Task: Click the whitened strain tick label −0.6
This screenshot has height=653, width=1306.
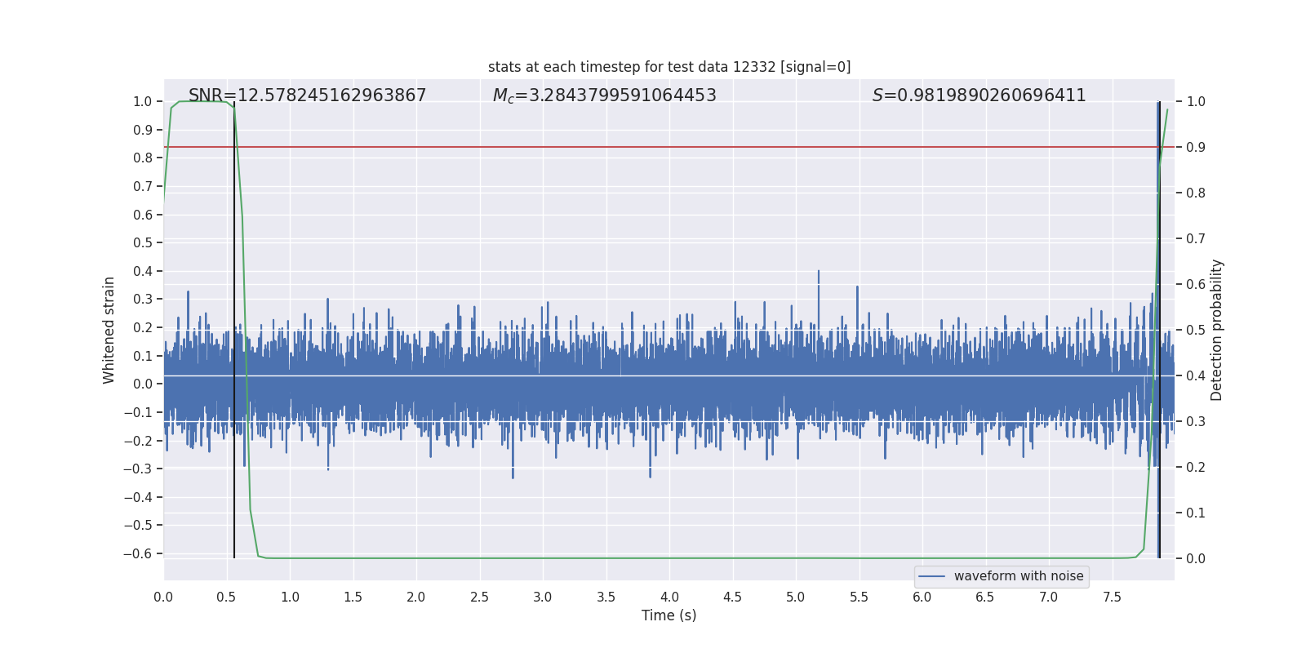Action: pyautogui.click(x=138, y=553)
